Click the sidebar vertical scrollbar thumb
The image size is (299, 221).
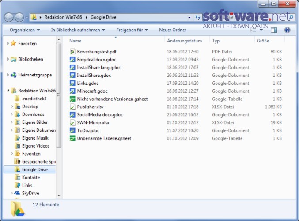pyautogui.click(x=59, y=95)
